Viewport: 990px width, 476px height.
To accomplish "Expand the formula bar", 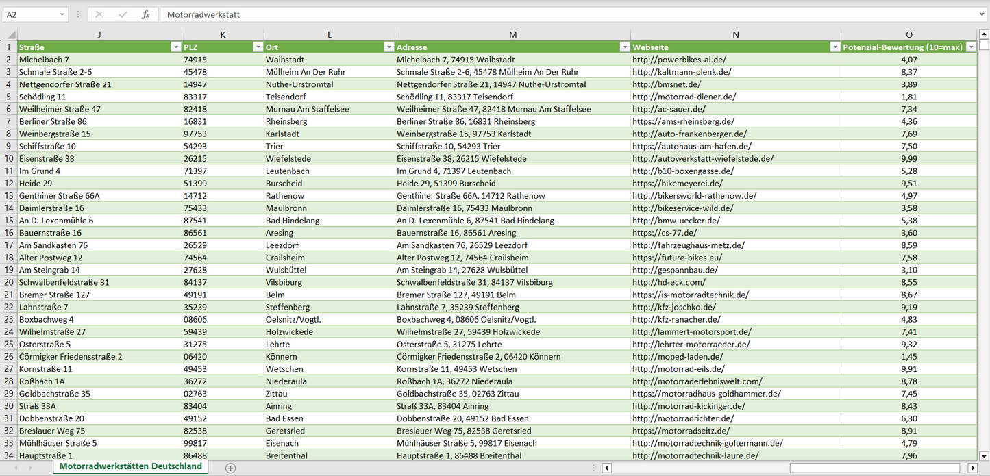I will [x=982, y=14].
